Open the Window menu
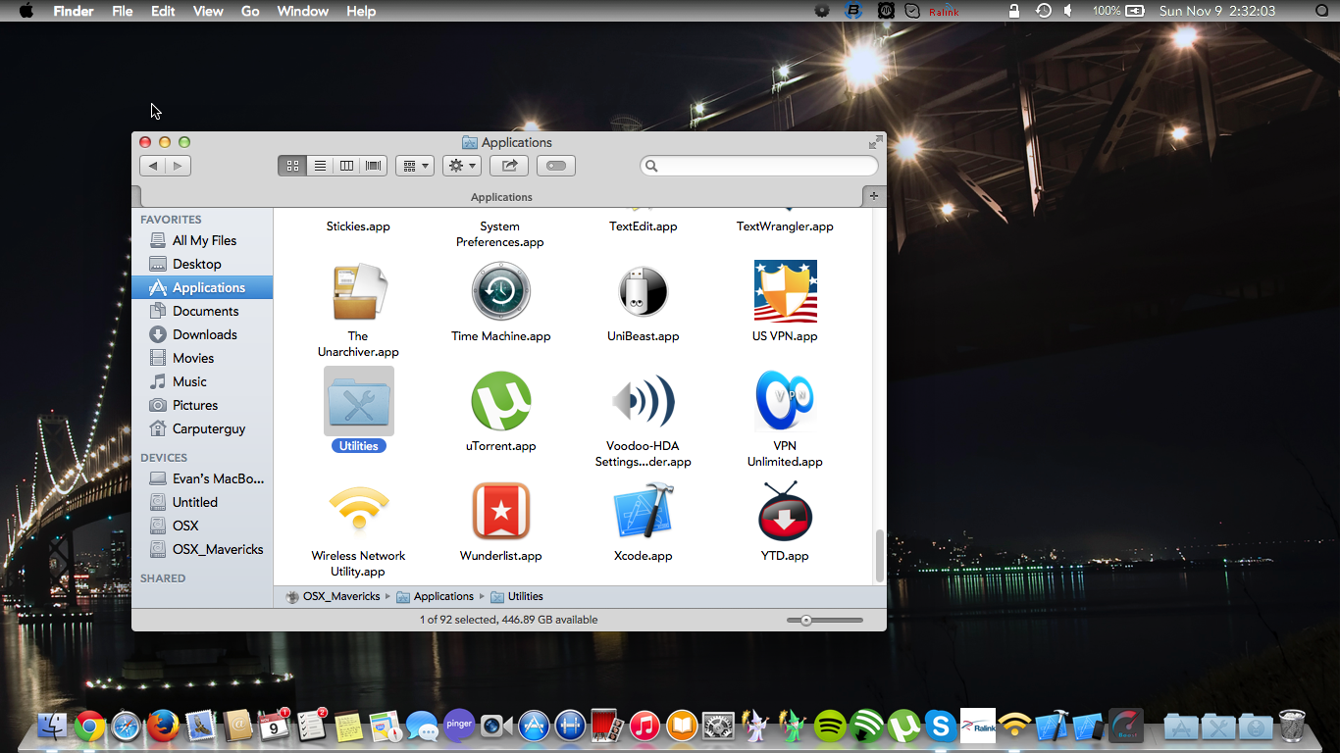 click(303, 11)
